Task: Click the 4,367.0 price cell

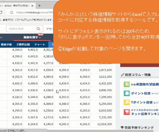Action: pos(33,117)
